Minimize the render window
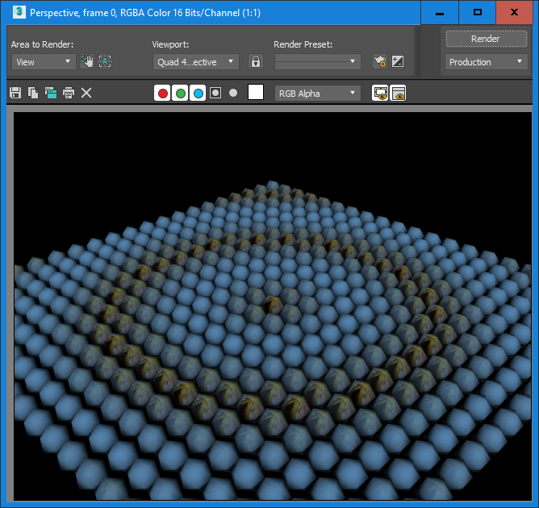Image resolution: width=539 pixels, height=508 pixels. pos(440,12)
